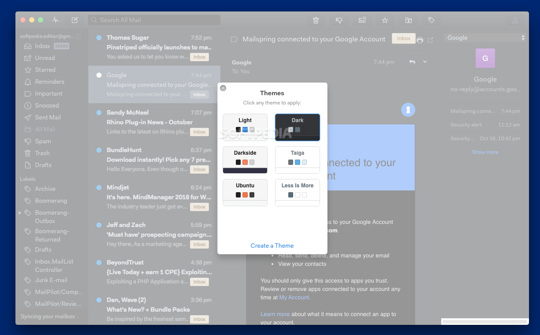The height and width of the screenshot is (335, 540).
Task: Toggle dot on Google email row
Action: pyautogui.click(x=99, y=75)
